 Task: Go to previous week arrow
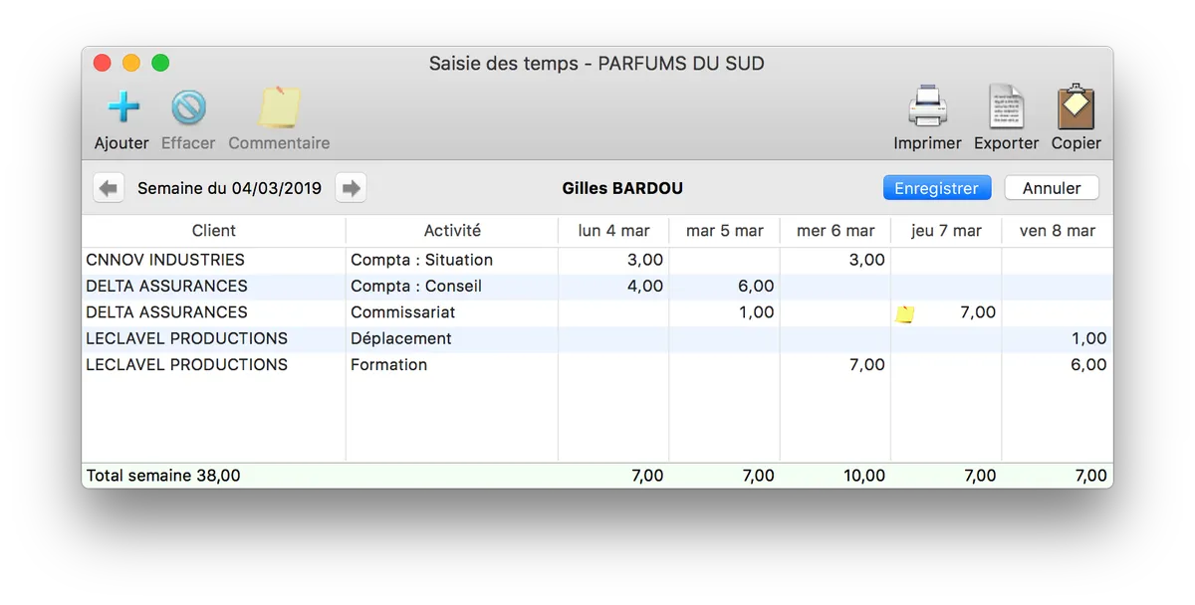[x=109, y=188]
